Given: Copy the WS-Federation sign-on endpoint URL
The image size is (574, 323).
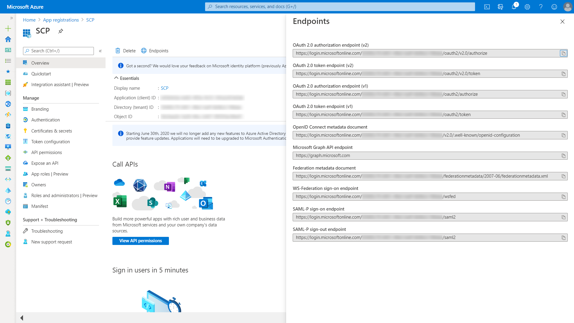Looking at the screenshot, I should point(563,197).
